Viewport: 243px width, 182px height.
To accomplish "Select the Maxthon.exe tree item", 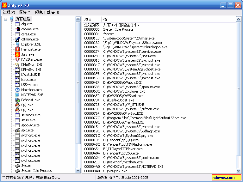I will click(x=31, y=90).
